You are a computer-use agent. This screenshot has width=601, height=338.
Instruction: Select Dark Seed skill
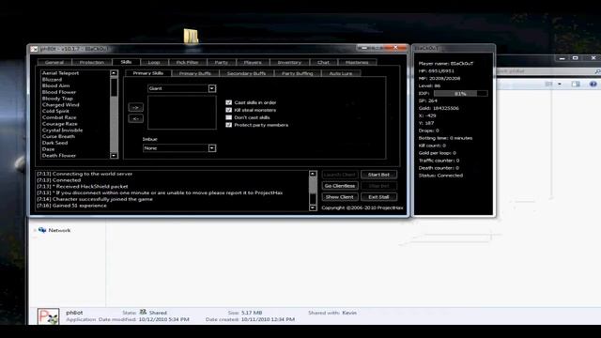[x=54, y=143]
